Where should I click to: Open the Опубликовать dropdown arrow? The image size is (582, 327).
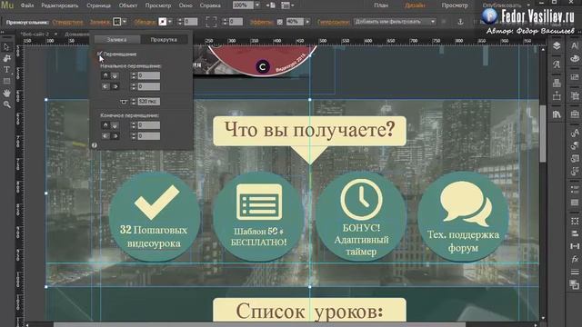[x=528, y=5]
